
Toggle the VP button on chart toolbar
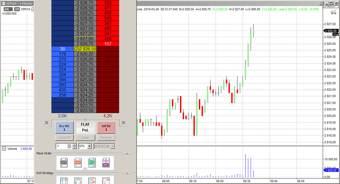pos(17,9)
